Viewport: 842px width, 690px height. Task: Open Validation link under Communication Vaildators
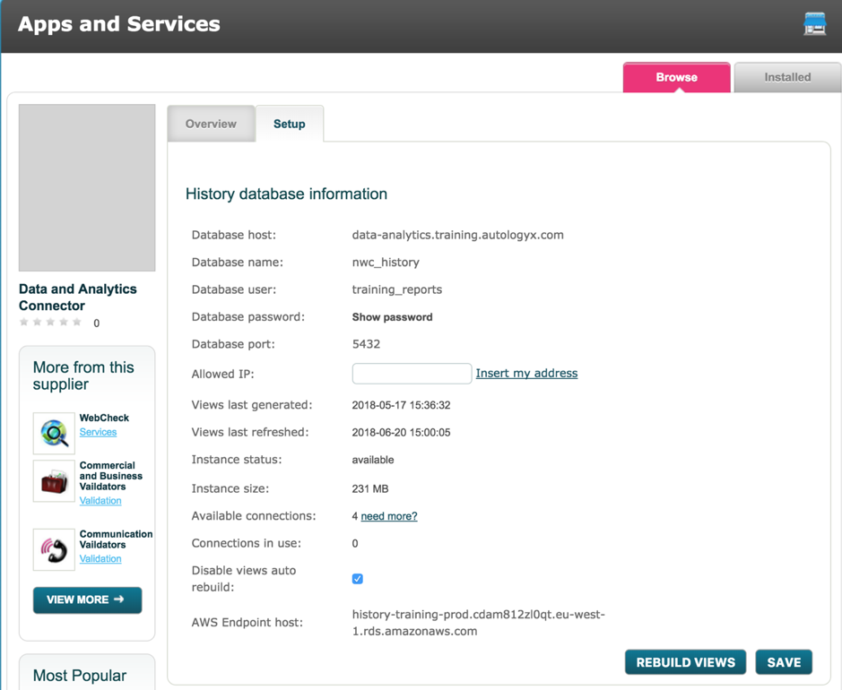pos(100,558)
